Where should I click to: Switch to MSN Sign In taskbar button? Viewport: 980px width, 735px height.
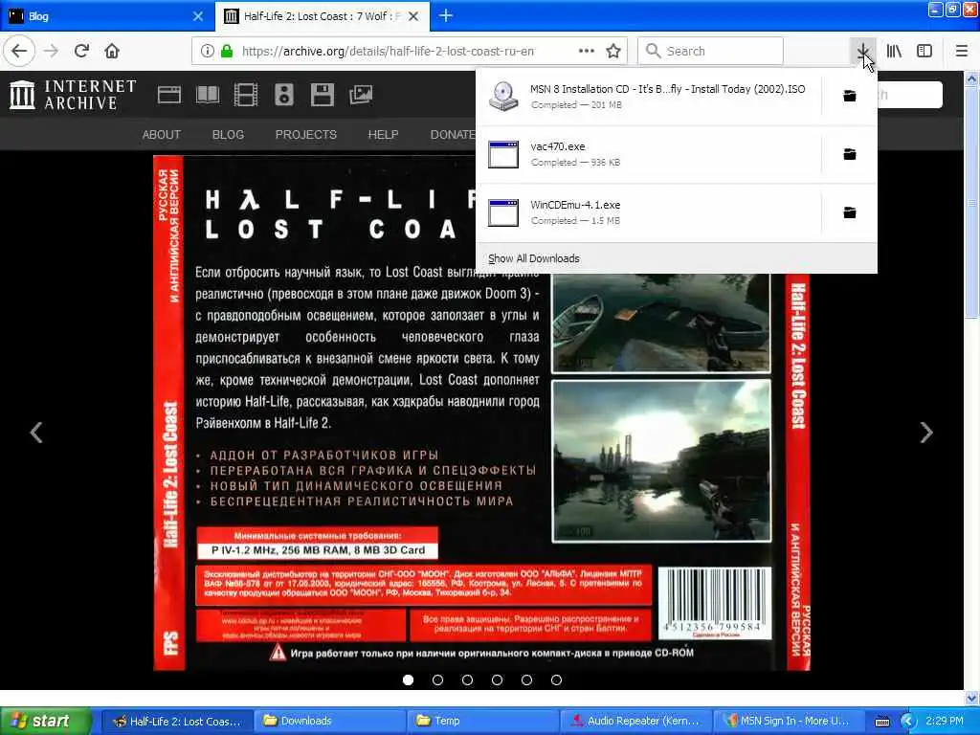(x=789, y=721)
